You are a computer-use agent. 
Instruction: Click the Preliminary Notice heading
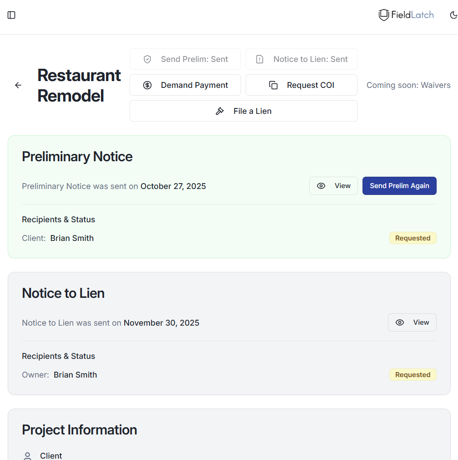tap(77, 157)
